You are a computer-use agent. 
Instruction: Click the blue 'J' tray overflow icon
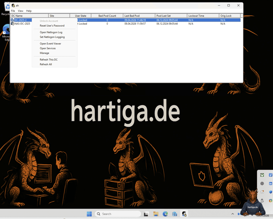click(x=271, y=175)
